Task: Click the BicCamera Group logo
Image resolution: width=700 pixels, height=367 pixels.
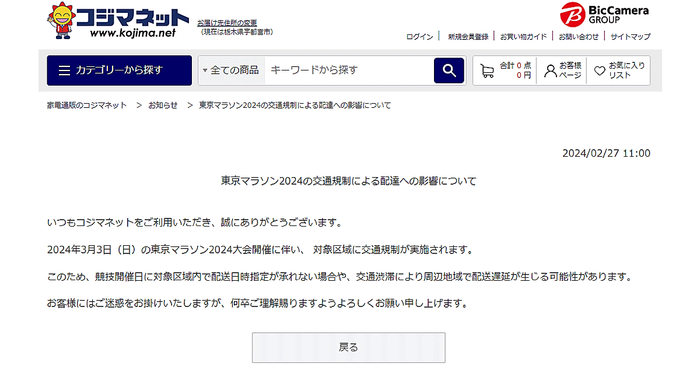Action: 604,14
